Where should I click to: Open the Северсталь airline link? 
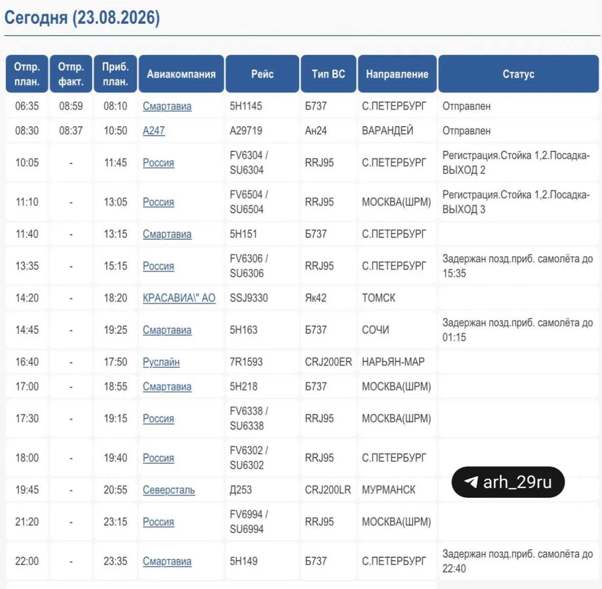click(168, 490)
